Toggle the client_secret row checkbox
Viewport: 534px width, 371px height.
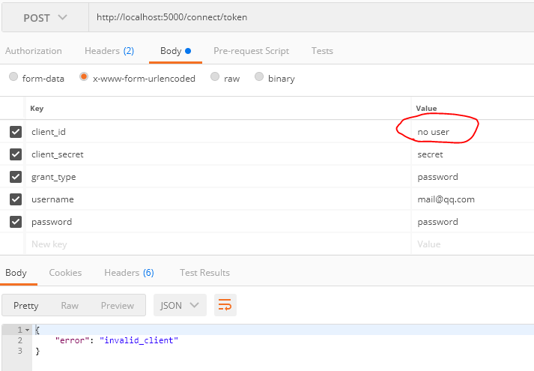16,154
